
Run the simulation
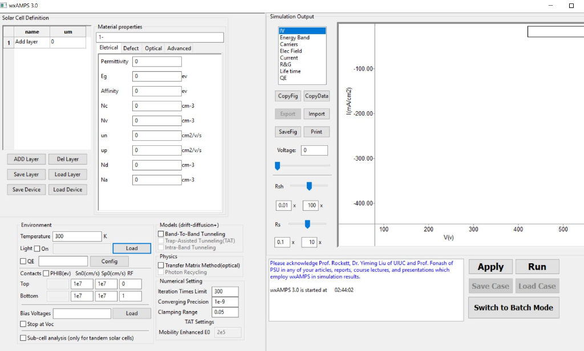(537, 266)
